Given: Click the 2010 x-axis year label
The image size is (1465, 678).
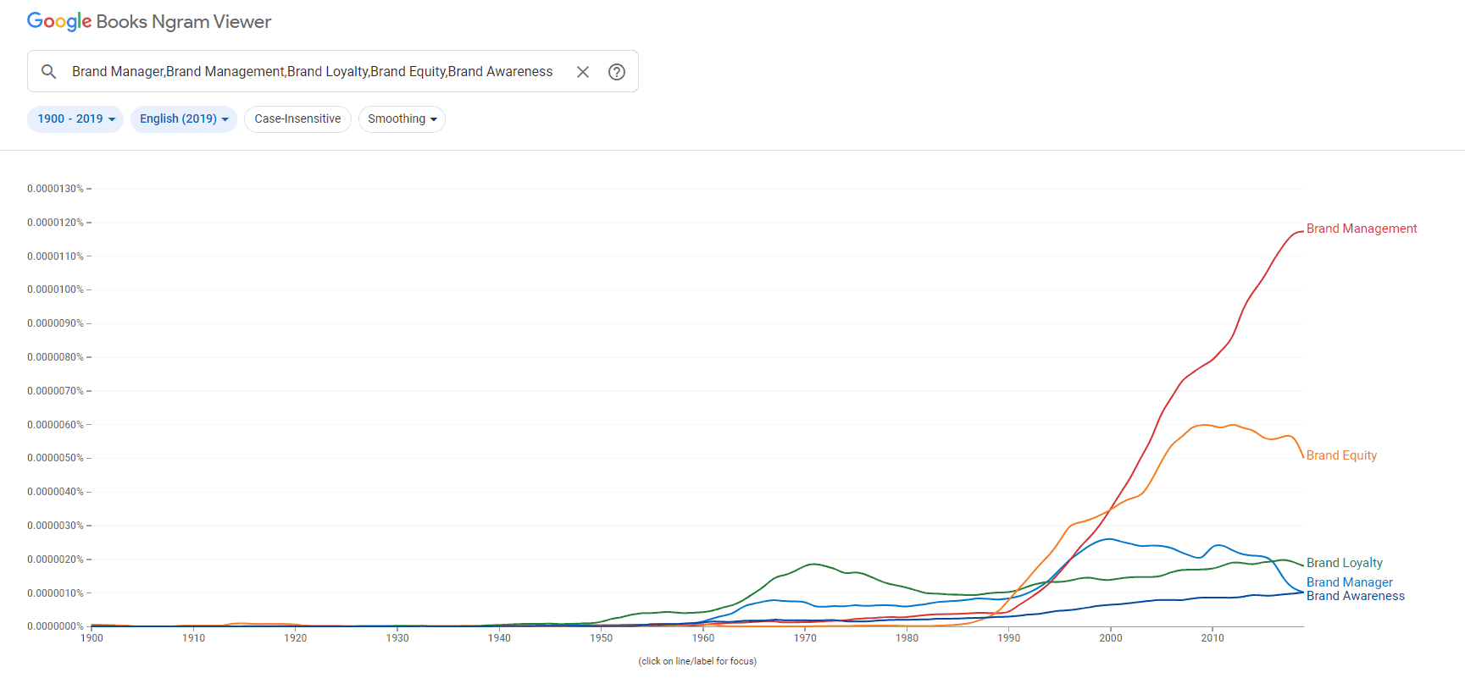Looking at the screenshot, I should pyautogui.click(x=1213, y=638).
